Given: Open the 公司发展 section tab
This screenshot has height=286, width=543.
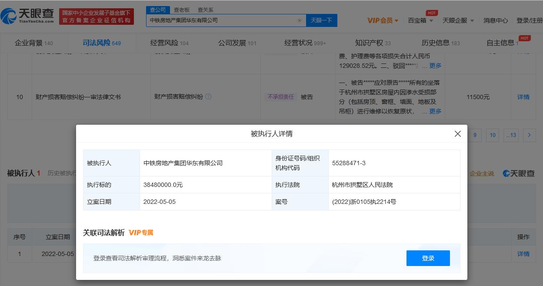Looking at the screenshot, I should pyautogui.click(x=237, y=43).
